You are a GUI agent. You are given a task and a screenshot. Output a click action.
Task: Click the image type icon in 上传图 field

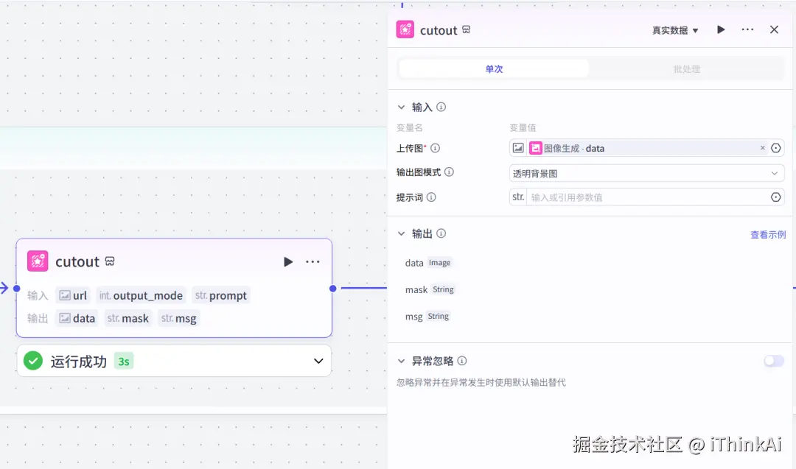(x=518, y=148)
